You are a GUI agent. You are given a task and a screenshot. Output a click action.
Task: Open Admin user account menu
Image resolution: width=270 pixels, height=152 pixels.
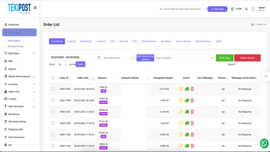point(262,9)
